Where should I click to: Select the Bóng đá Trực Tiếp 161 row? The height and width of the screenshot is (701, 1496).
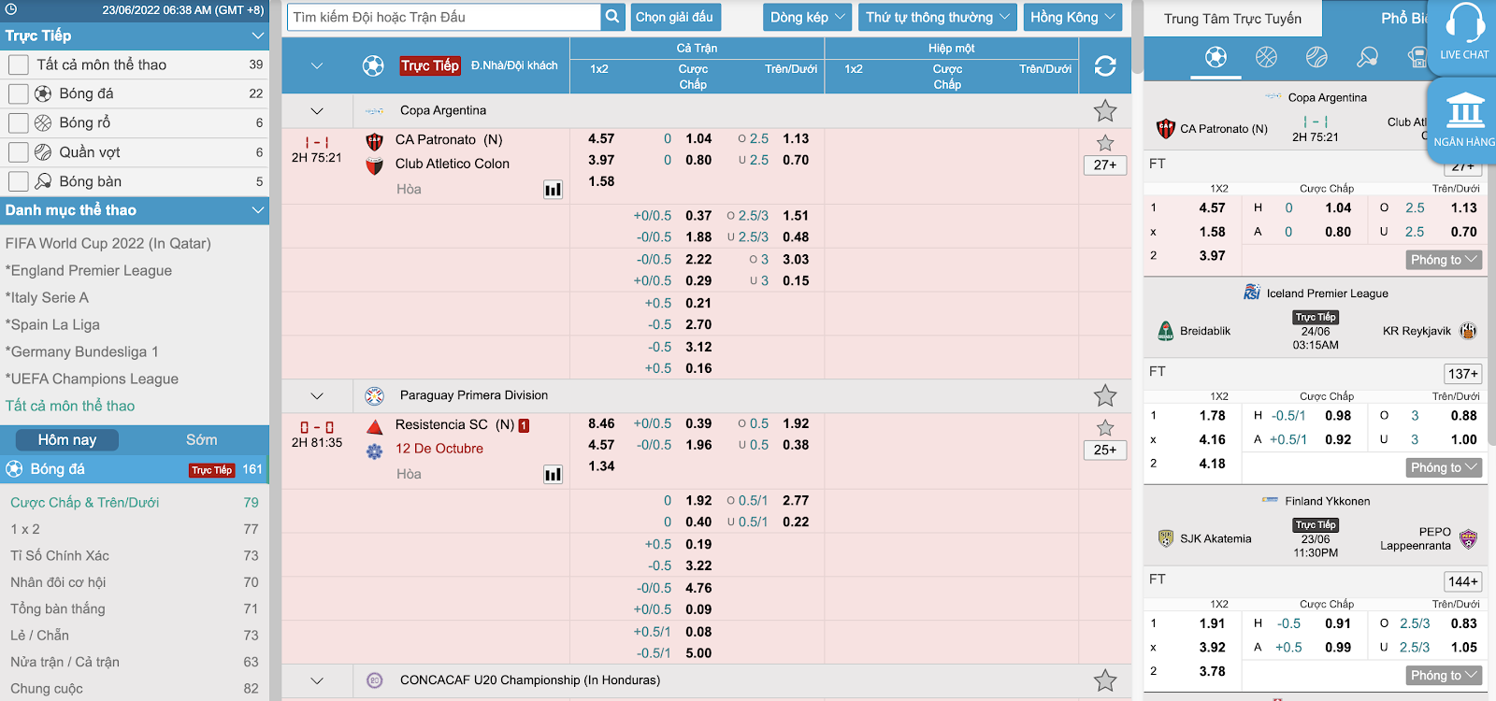tap(135, 469)
